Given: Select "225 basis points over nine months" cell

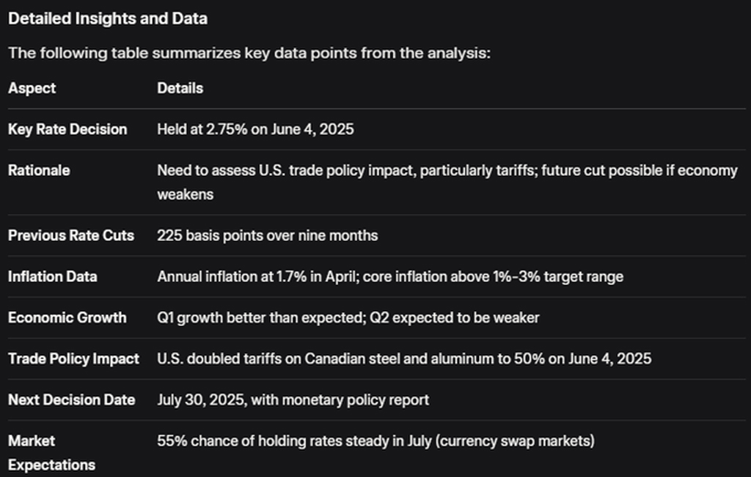Looking at the screenshot, I should (268, 235).
